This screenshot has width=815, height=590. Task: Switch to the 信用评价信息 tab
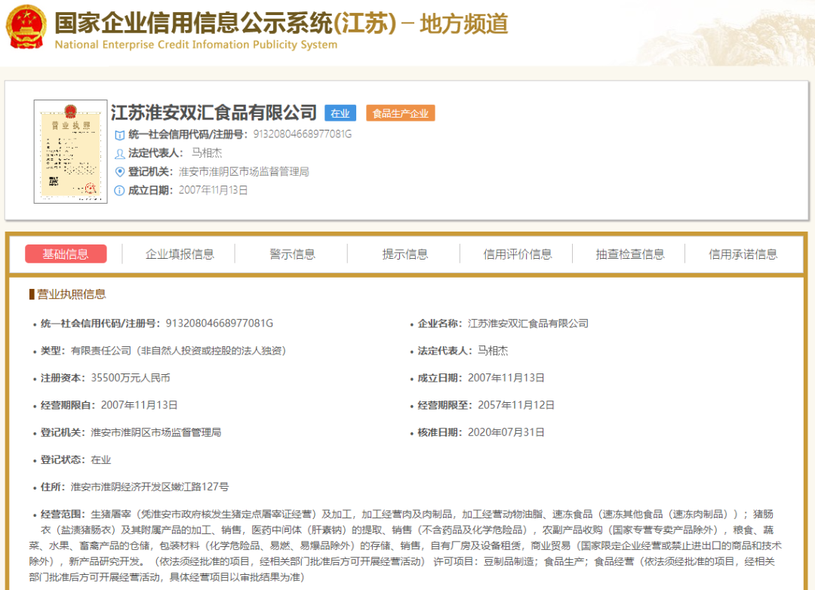click(x=518, y=254)
